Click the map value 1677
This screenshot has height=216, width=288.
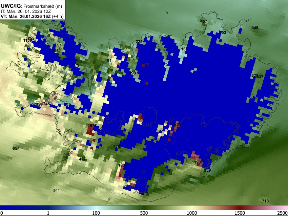pos(92,126)
